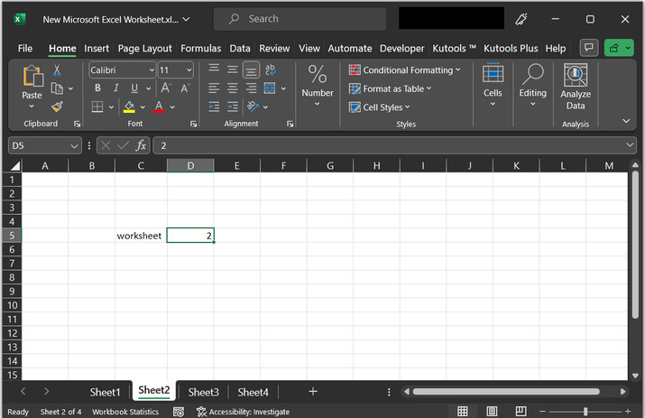
Task: Click the Search box in title bar
Action: pos(299,19)
